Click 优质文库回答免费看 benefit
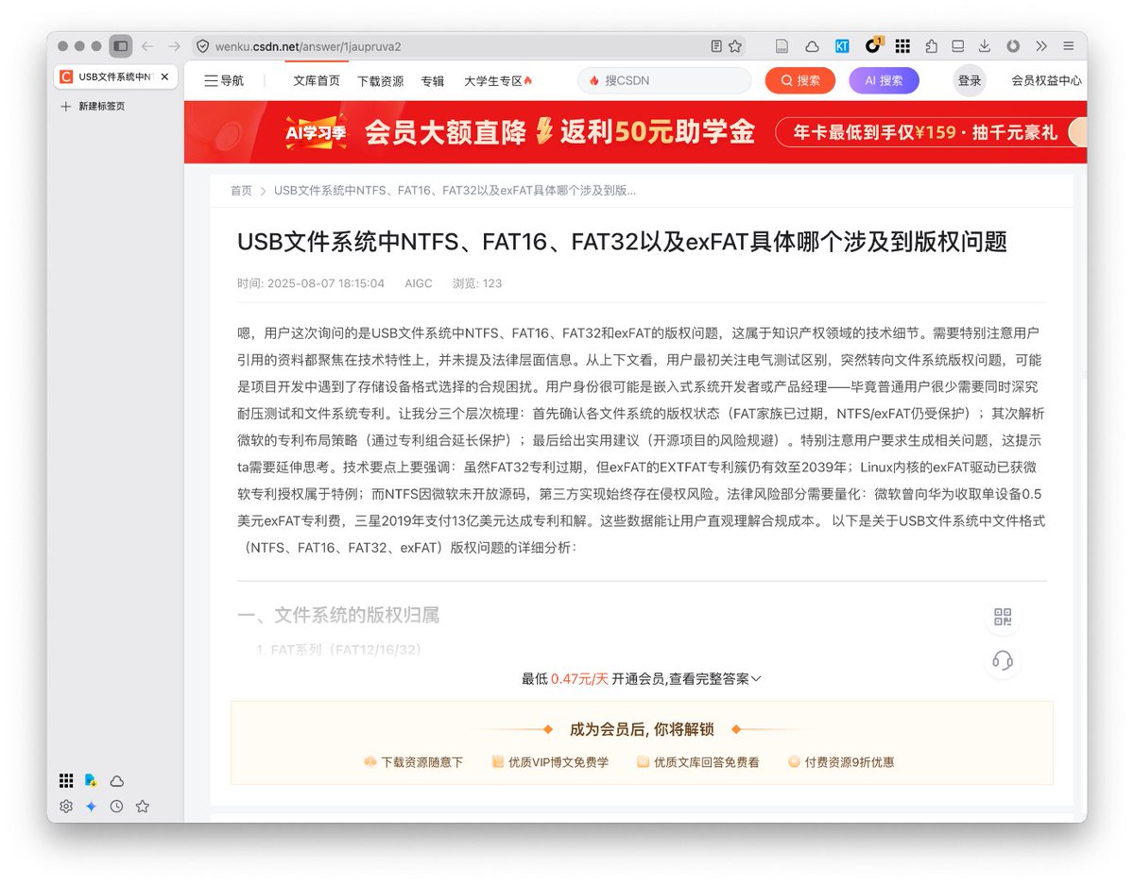Screen dimensions: 1134x885 coord(697,762)
